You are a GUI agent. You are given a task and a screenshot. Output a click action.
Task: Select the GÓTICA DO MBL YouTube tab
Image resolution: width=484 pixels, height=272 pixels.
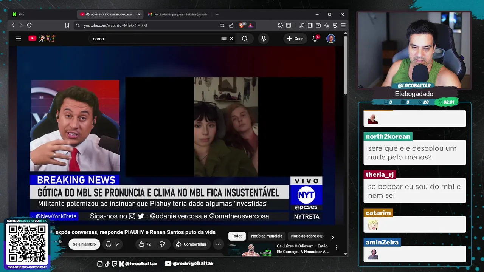(110, 14)
